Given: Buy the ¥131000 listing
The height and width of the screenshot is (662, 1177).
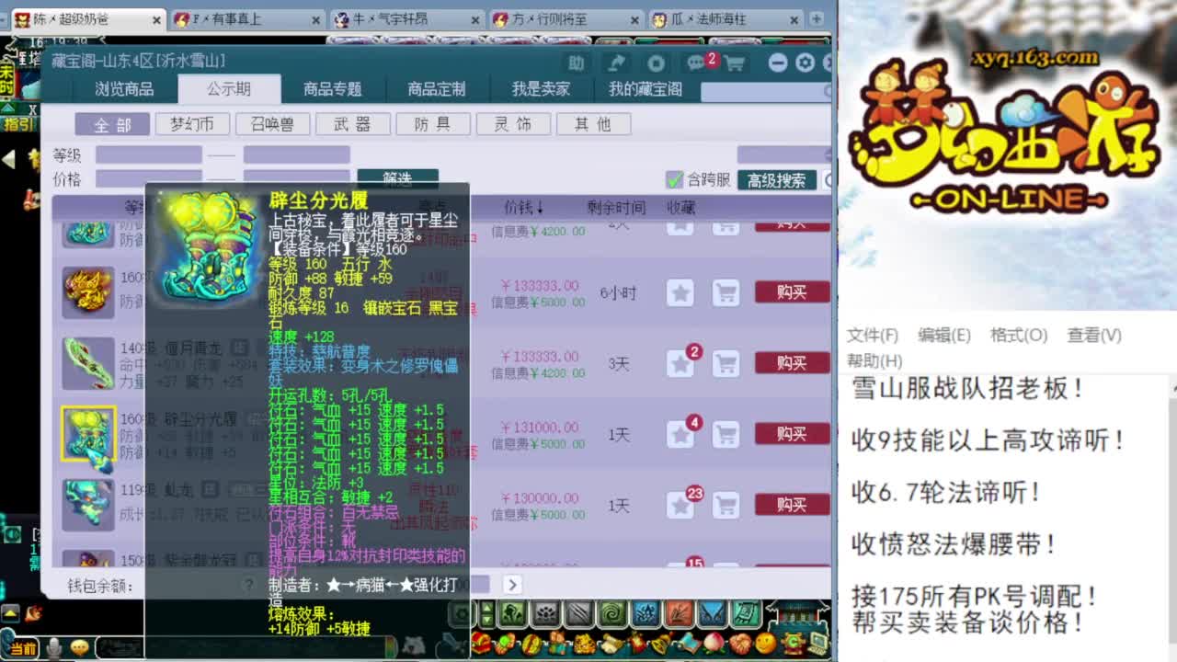Looking at the screenshot, I should coord(792,433).
